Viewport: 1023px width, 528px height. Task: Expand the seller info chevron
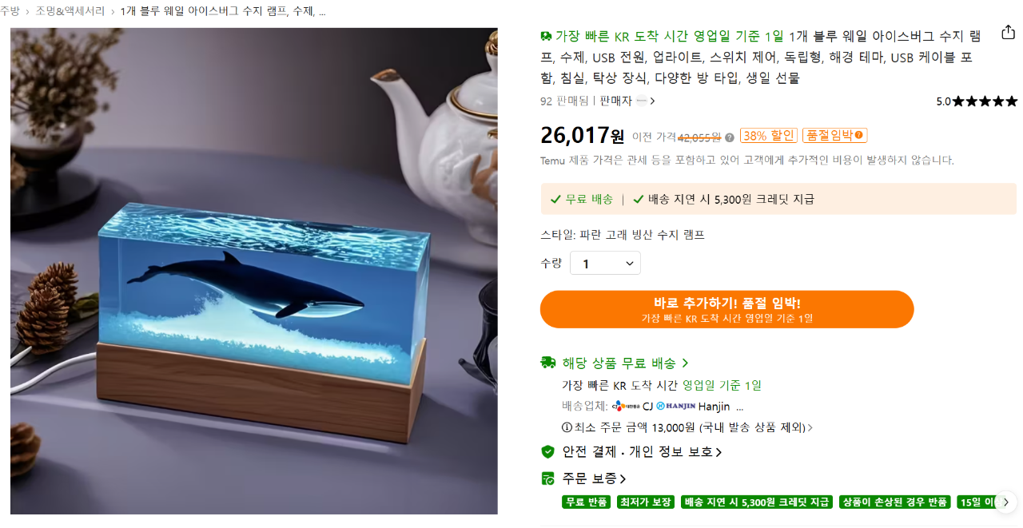[652, 101]
